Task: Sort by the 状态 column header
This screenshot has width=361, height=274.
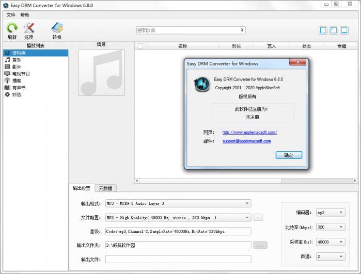Action: 306,46
